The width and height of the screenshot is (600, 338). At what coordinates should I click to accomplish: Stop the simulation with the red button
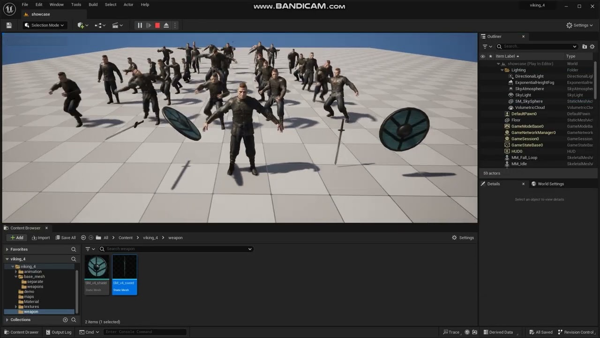click(157, 25)
